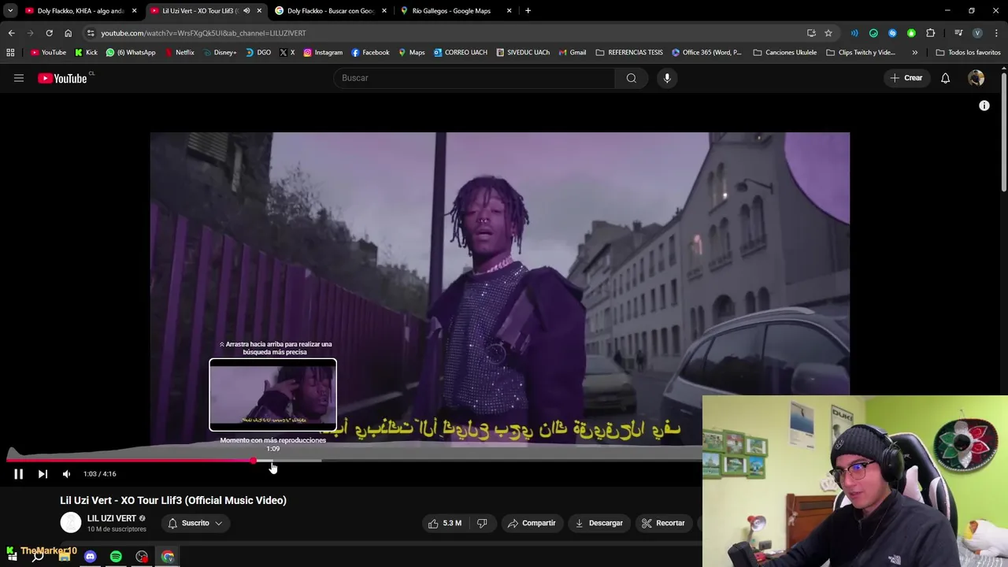
Task: Start voice search with the microphone
Action: (x=667, y=78)
